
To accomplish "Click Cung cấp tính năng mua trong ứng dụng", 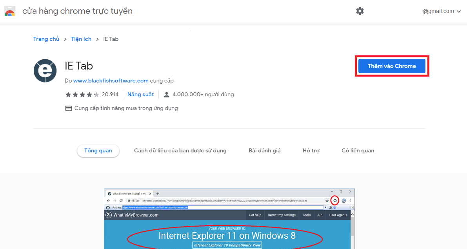I will 126,108.
